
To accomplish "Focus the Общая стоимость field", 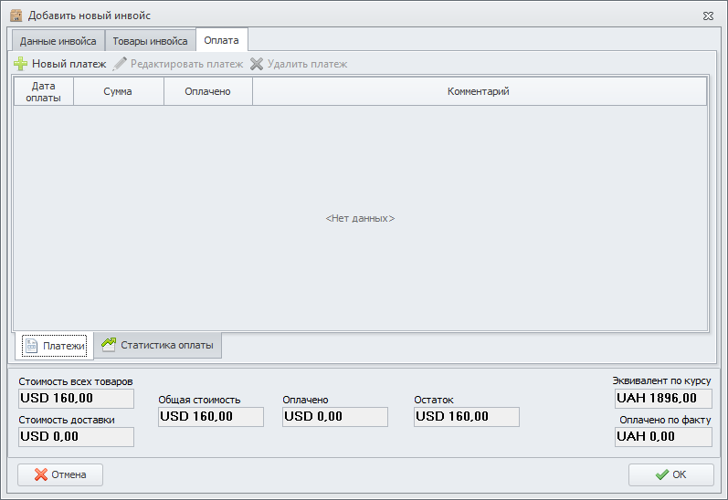I will [x=211, y=417].
